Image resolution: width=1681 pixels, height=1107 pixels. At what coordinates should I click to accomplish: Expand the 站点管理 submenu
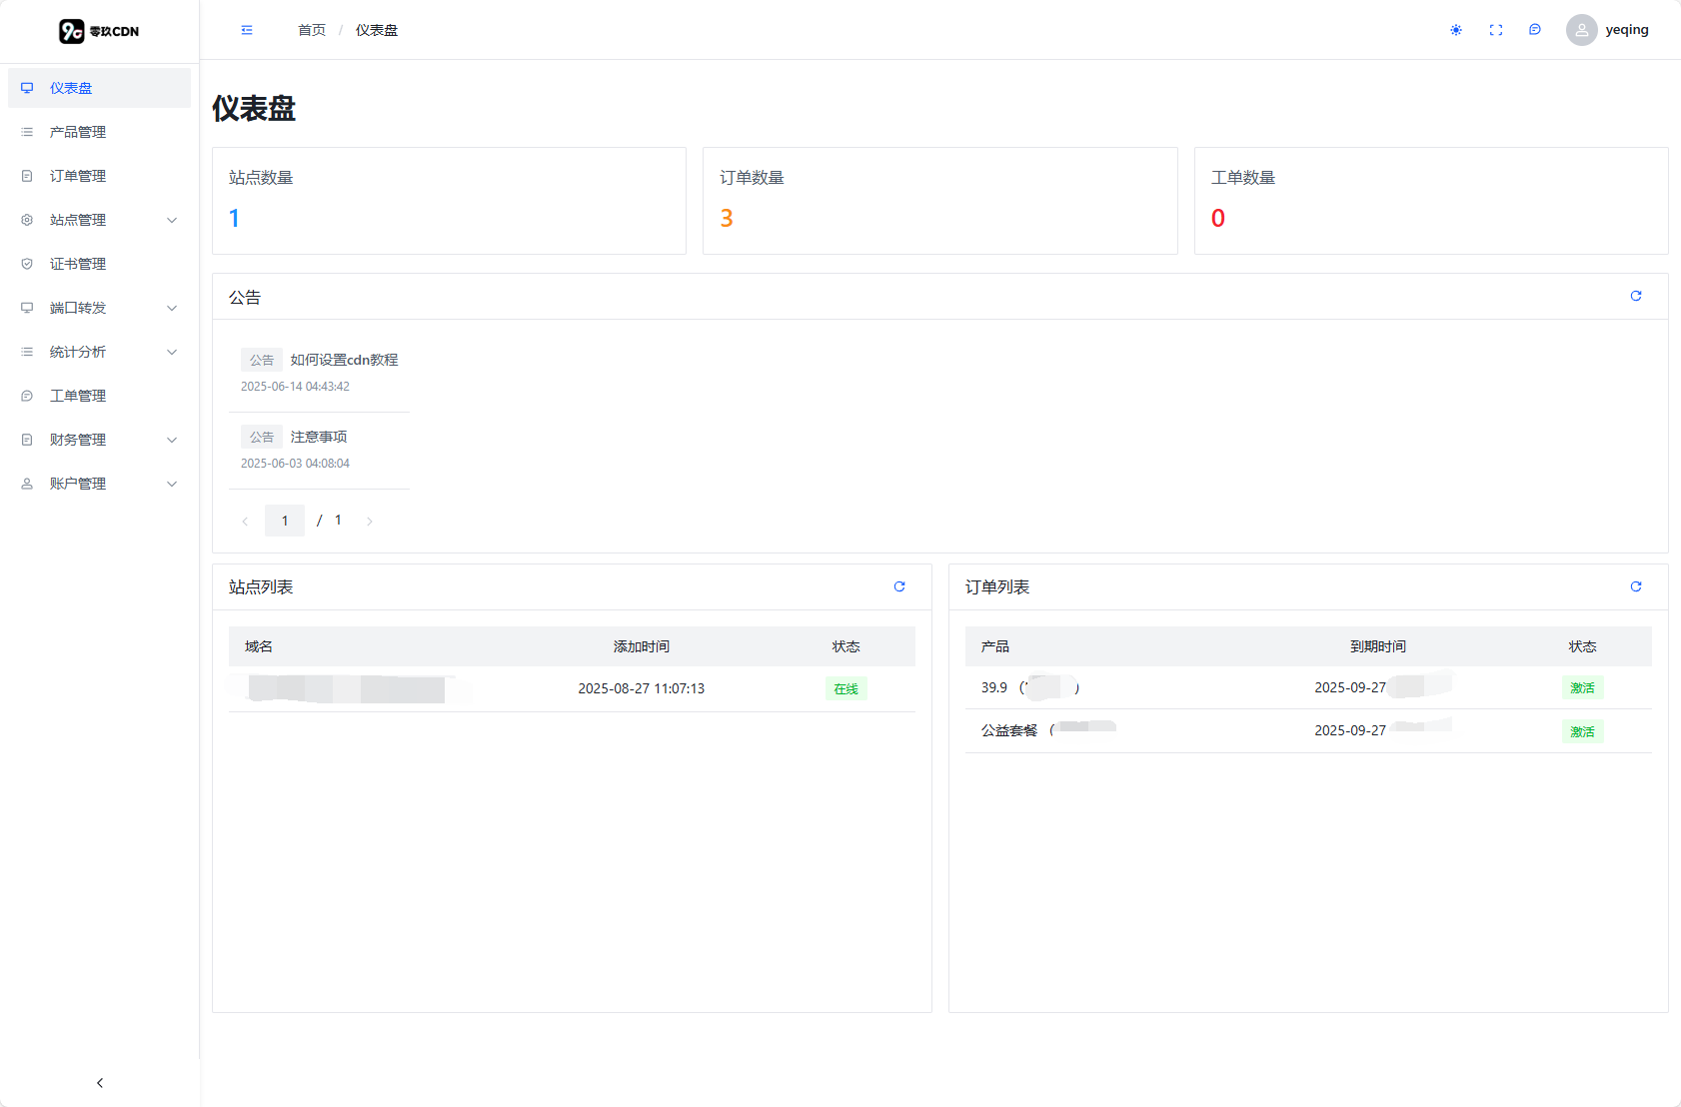99,220
